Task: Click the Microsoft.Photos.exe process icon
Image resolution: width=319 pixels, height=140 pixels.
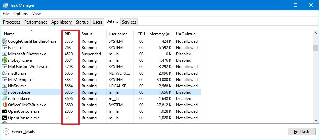Action: [x=5, y=54]
